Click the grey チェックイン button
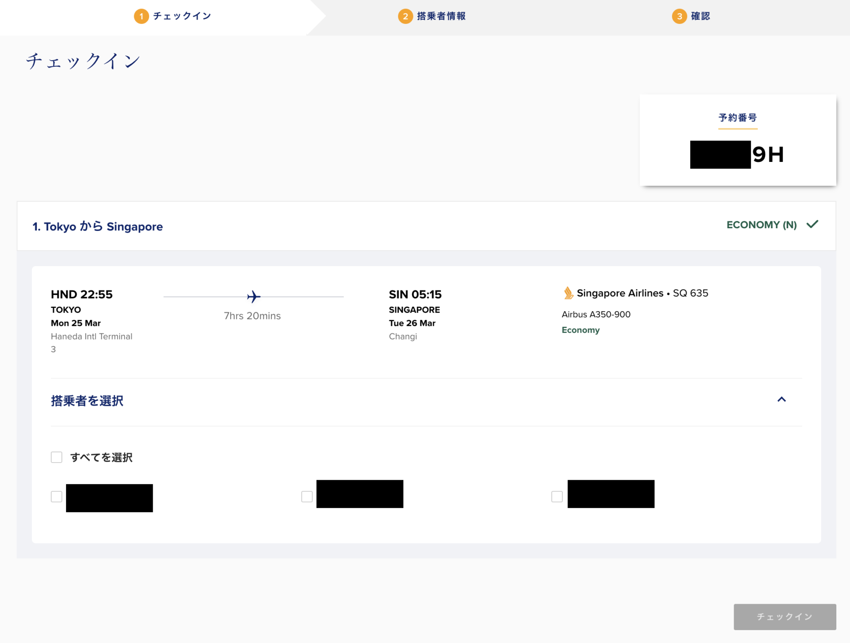This screenshot has width=850, height=643. 784,616
